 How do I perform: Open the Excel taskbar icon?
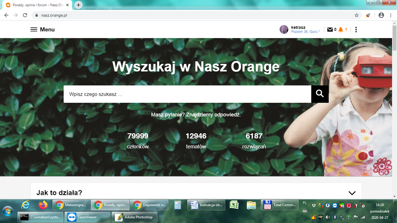click(234, 205)
